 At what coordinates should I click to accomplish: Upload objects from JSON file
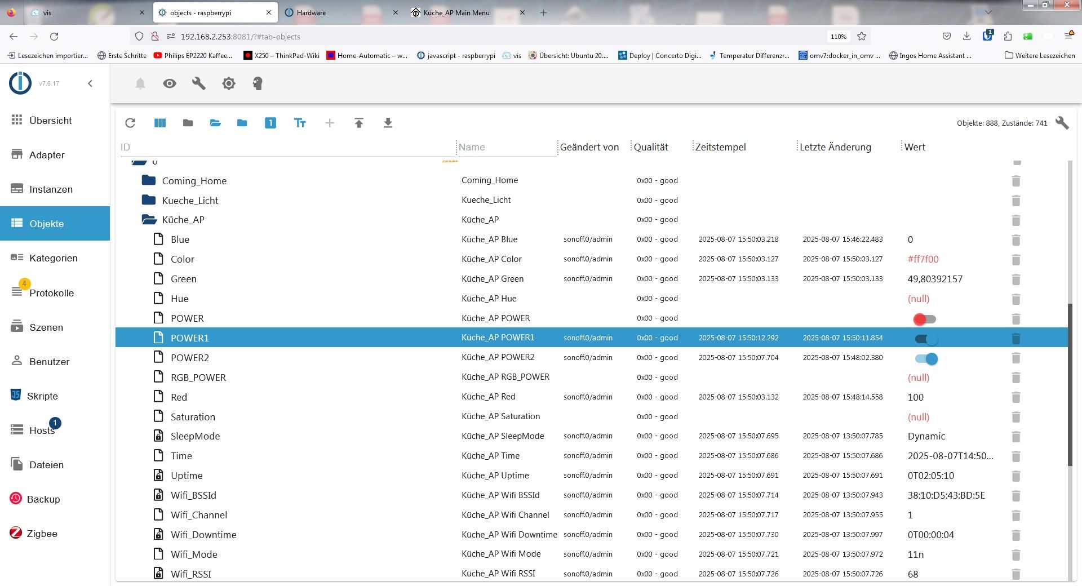359,123
